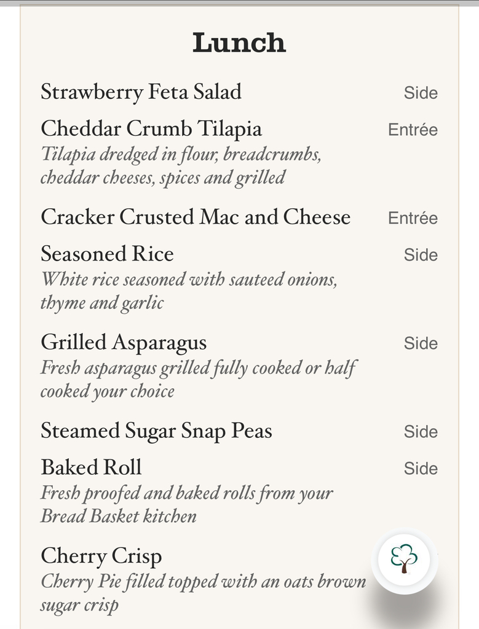Select the Baked Roll item
The image size is (479, 629).
point(91,467)
